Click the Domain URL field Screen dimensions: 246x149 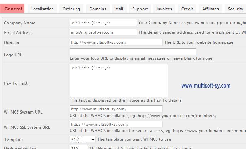(x=116, y=42)
